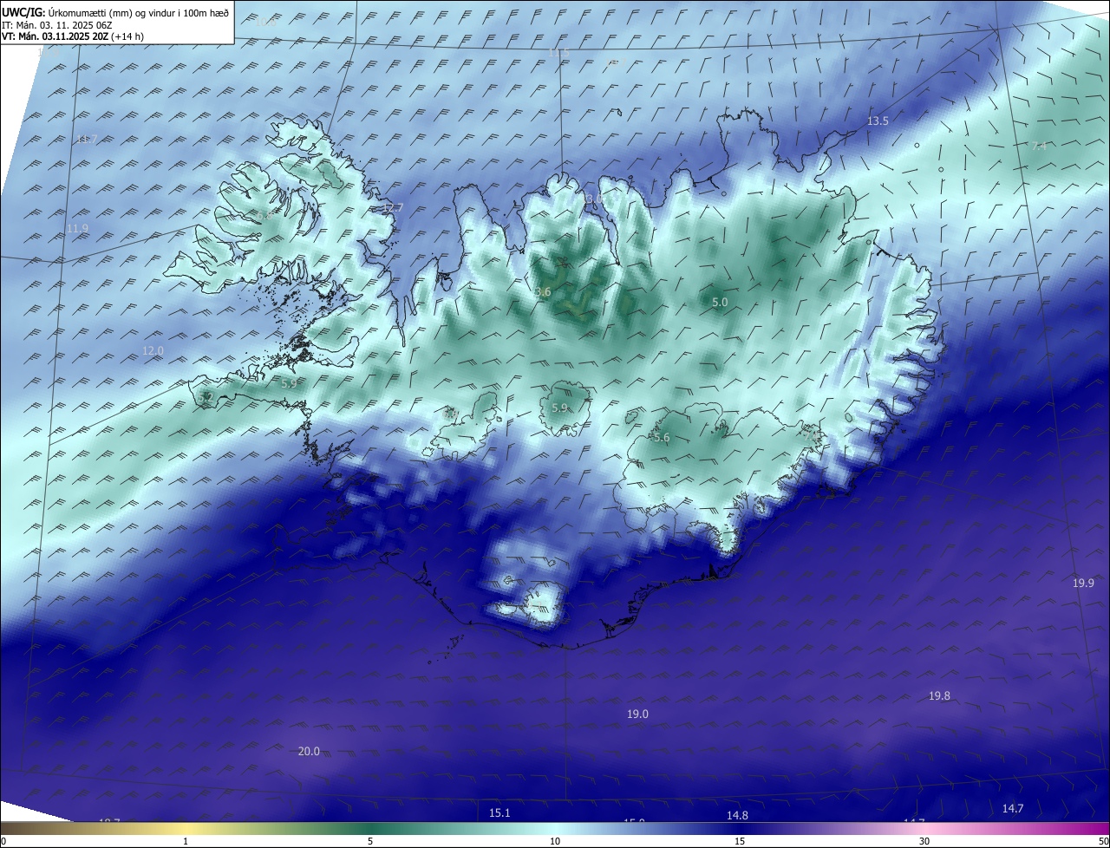Screen dimensions: 1110x848
Task: Click the map value '5.6'
Action: tap(662, 438)
